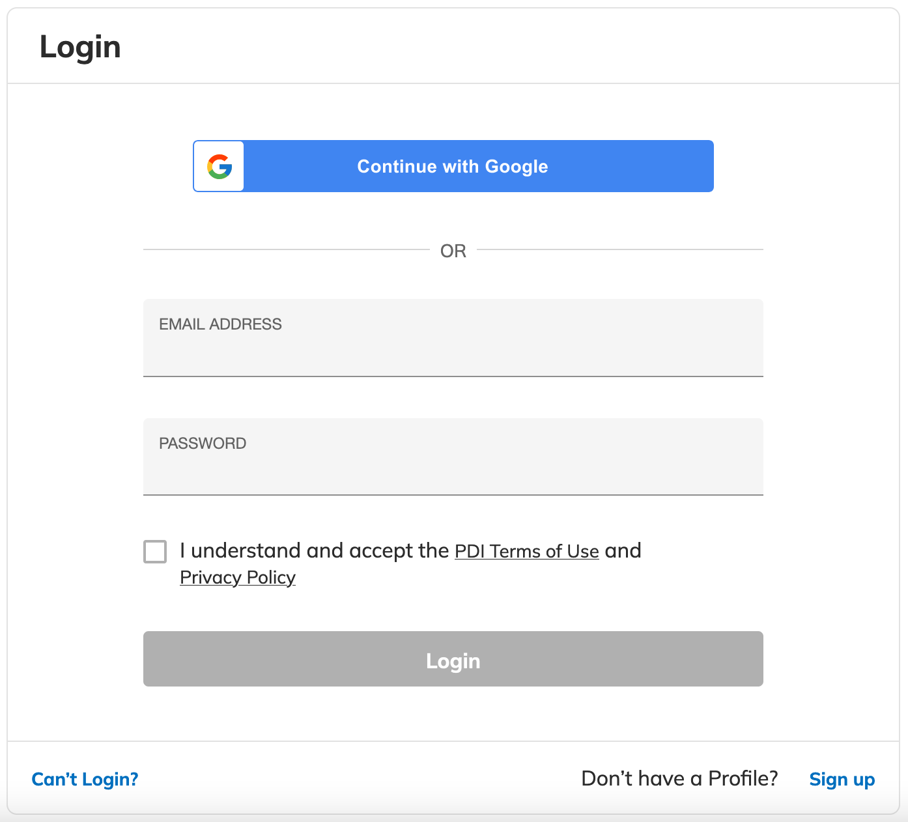The image size is (908, 822).
Task: Click the Can't Login? link
Action: point(84,779)
